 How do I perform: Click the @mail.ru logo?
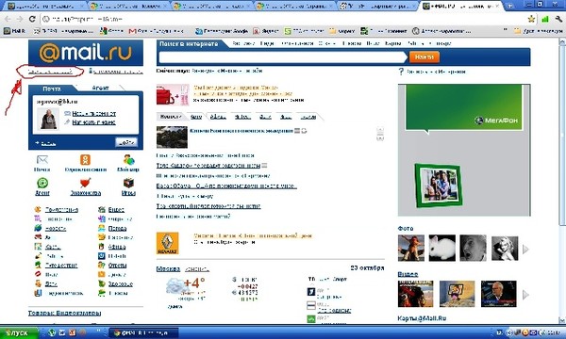pyautogui.click(x=86, y=53)
